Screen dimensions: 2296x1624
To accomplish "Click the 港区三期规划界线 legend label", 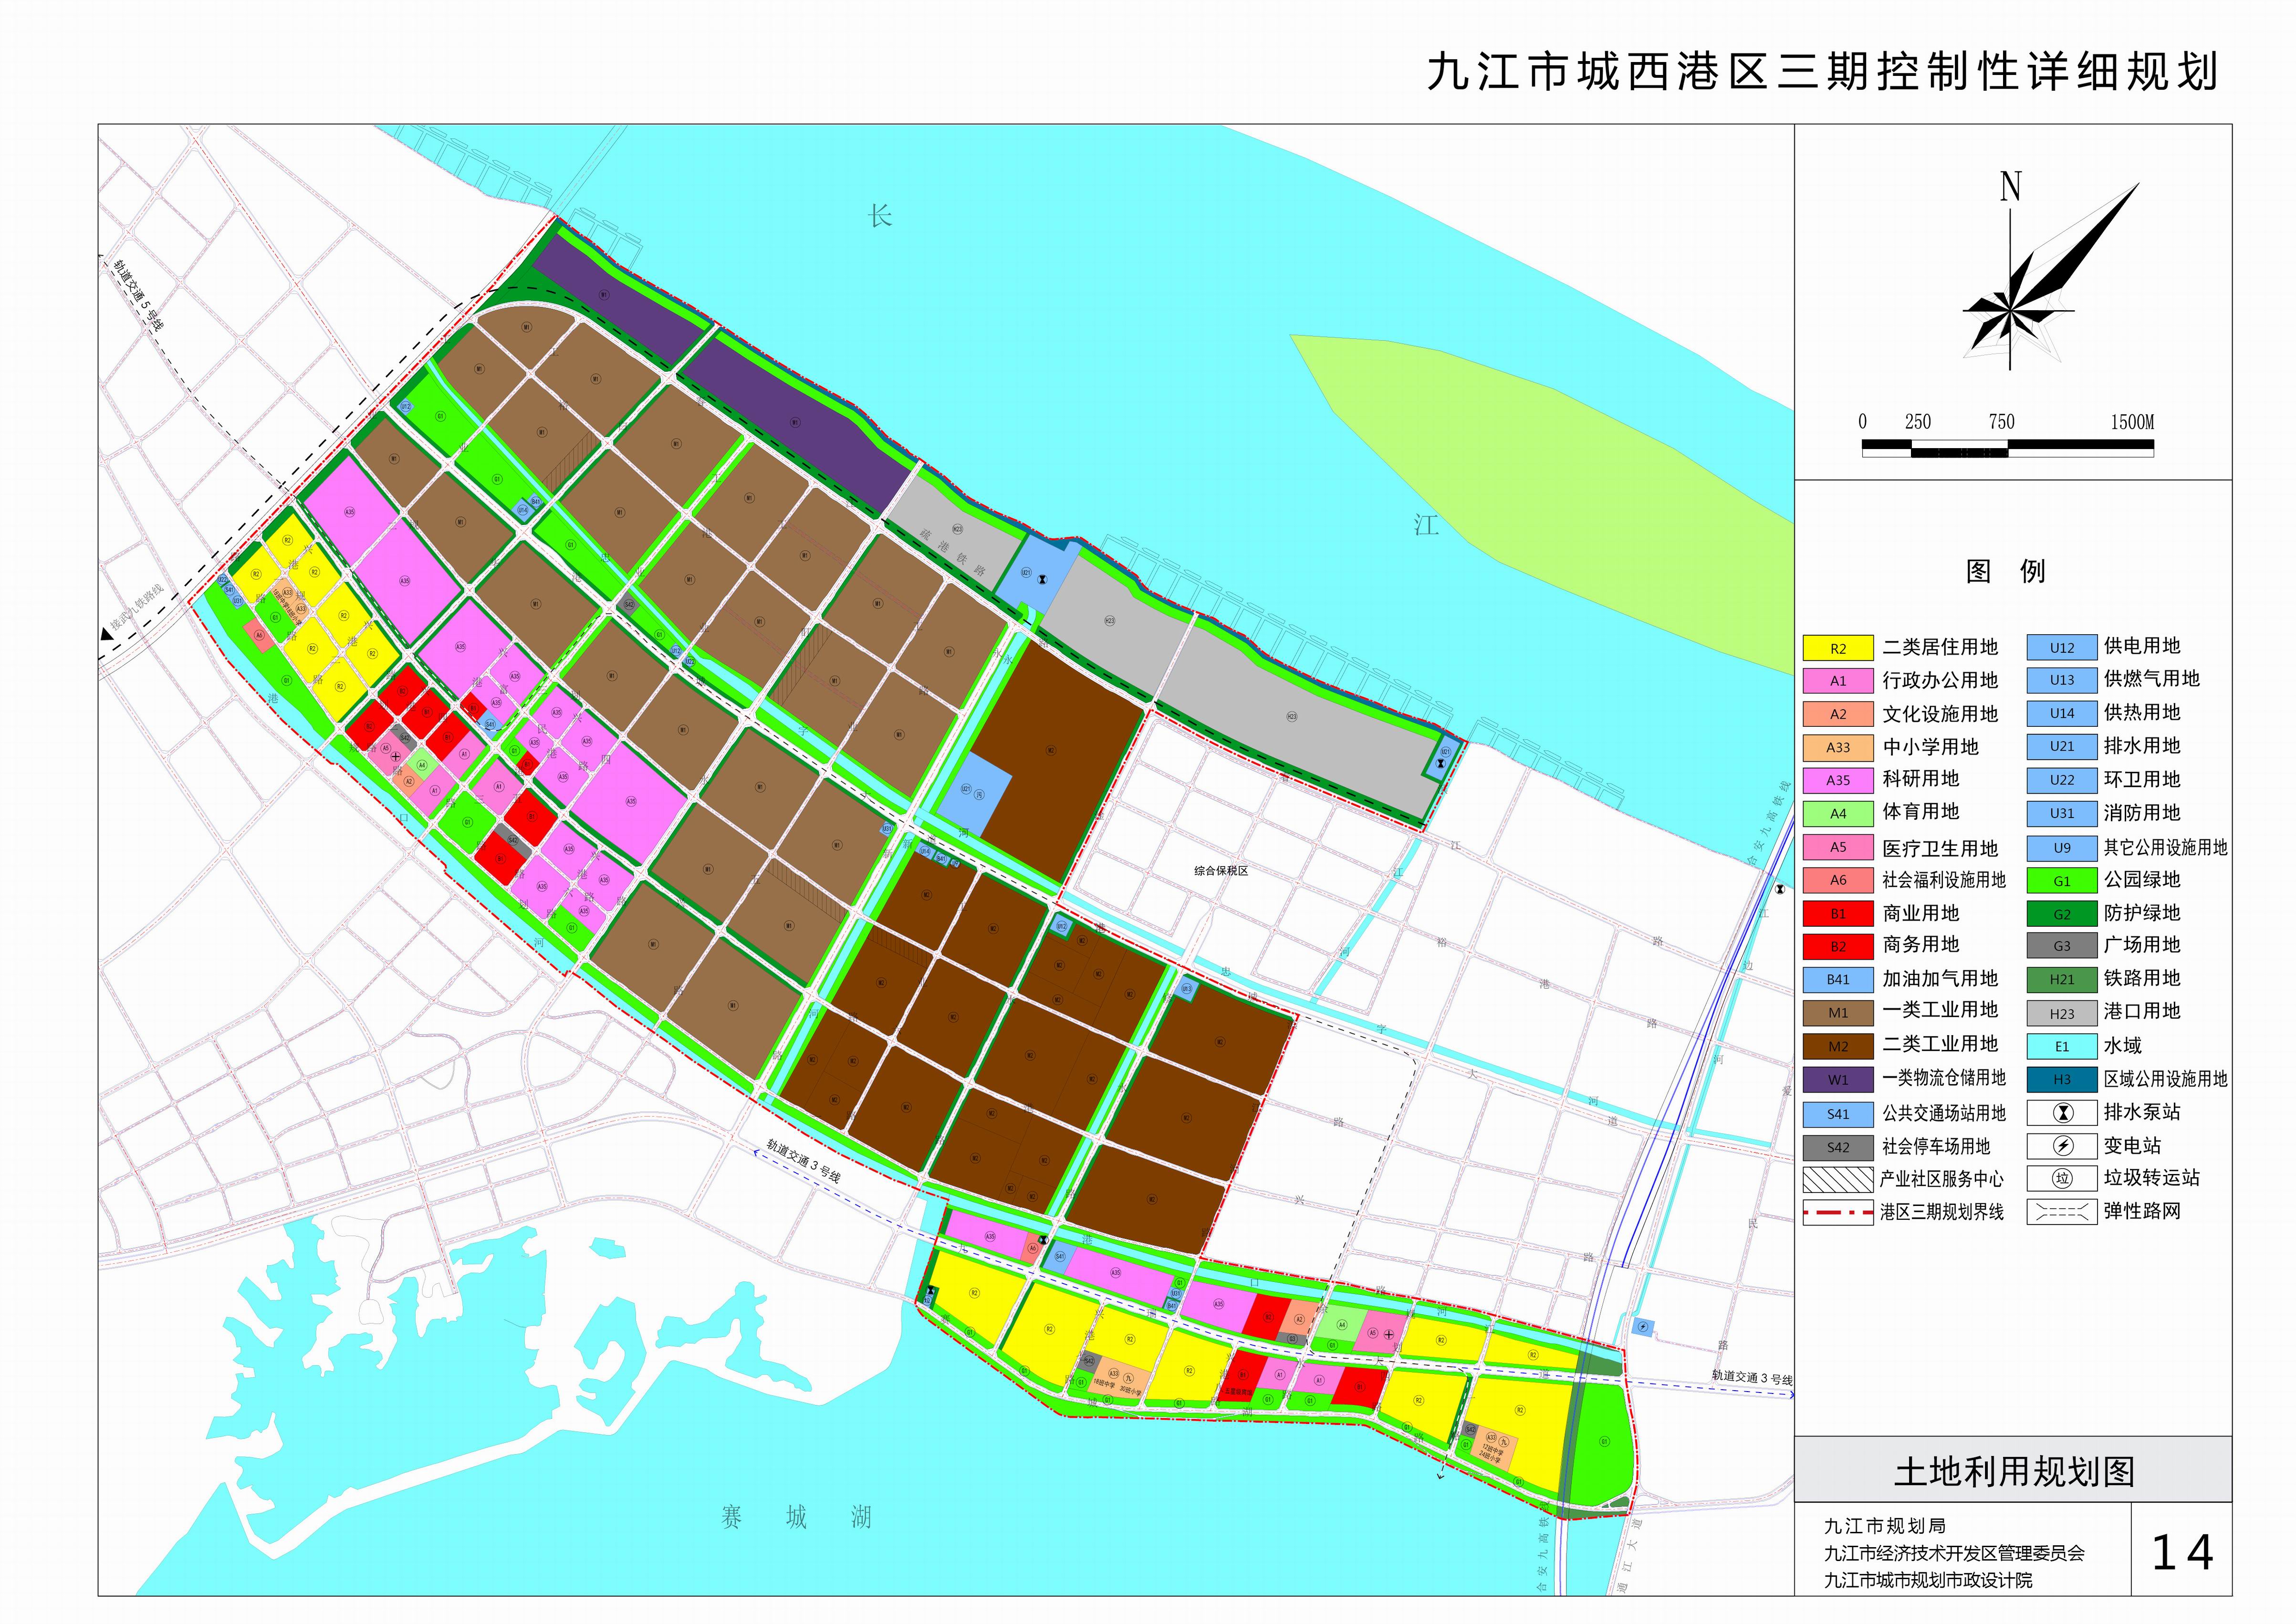I will (x=1942, y=1212).
